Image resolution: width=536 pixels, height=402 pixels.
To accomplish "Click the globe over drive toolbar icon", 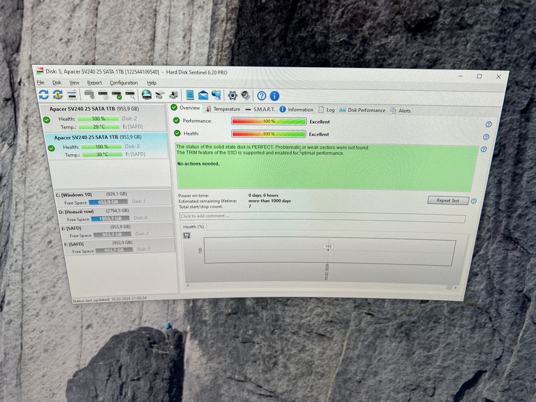I will [x=146, y=95].
